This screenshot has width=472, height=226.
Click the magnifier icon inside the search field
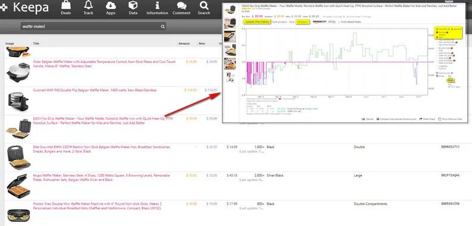coord(162,27)
